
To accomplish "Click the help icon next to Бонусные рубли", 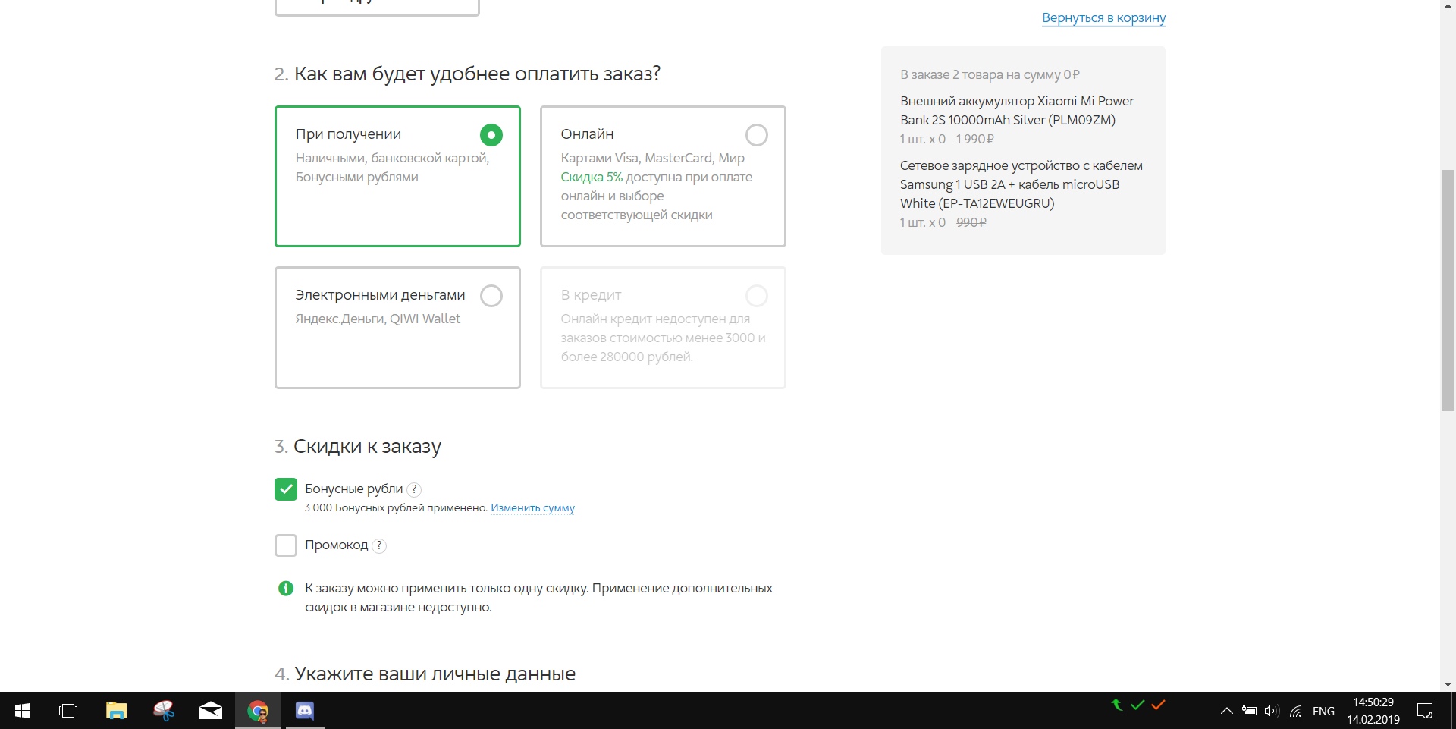I will tap(414, 489).
